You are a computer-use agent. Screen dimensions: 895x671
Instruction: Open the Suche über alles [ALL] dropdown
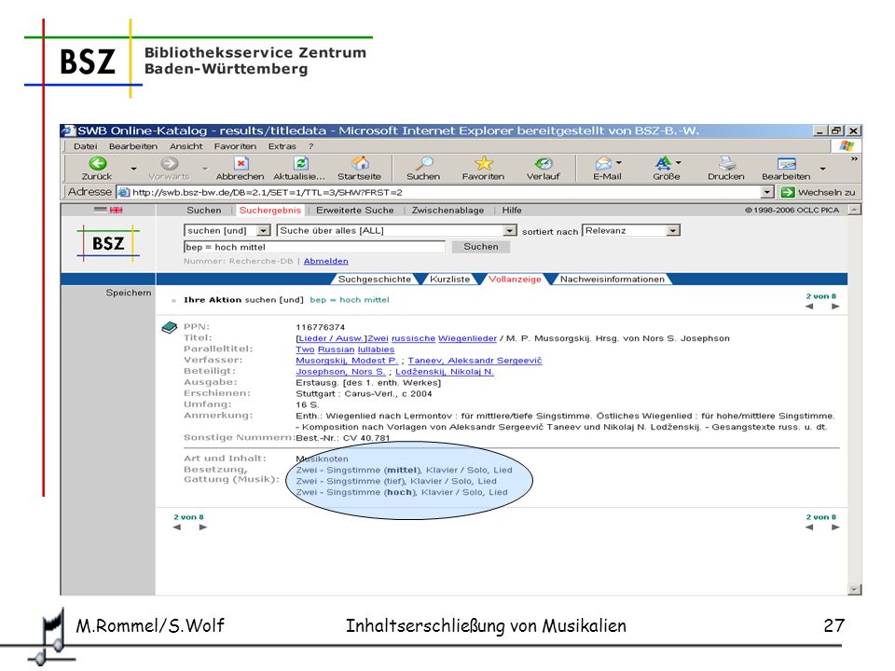click(x=510, y=230)
